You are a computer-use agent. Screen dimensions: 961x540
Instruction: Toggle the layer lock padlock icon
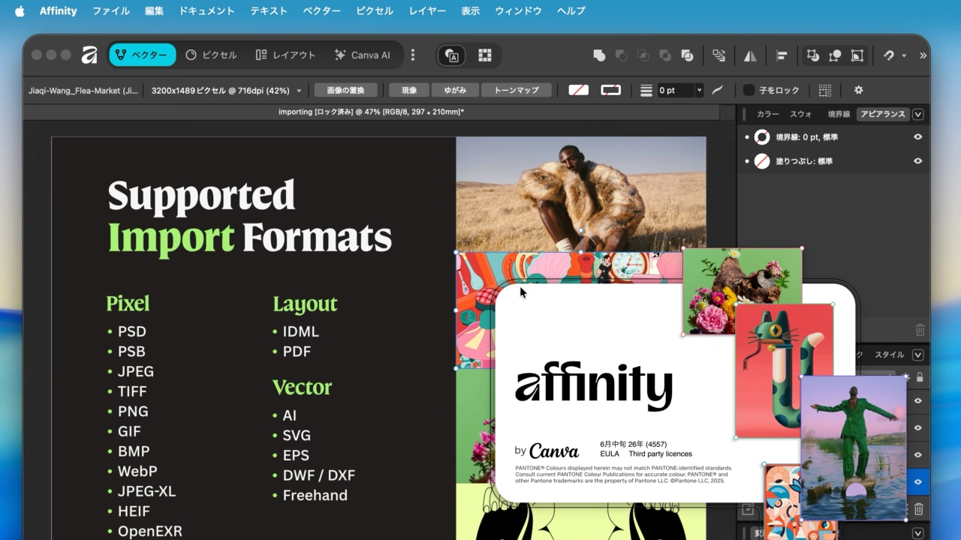[x=919, y=376]
